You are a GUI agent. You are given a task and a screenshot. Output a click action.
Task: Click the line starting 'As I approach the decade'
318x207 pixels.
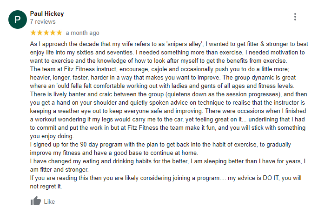click(x=169, y=44)
